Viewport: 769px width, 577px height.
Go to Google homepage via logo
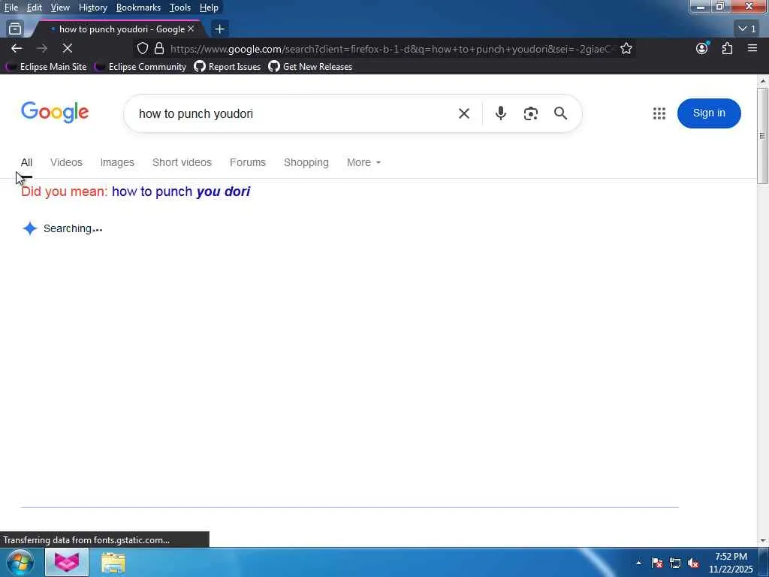pos(55,113)
